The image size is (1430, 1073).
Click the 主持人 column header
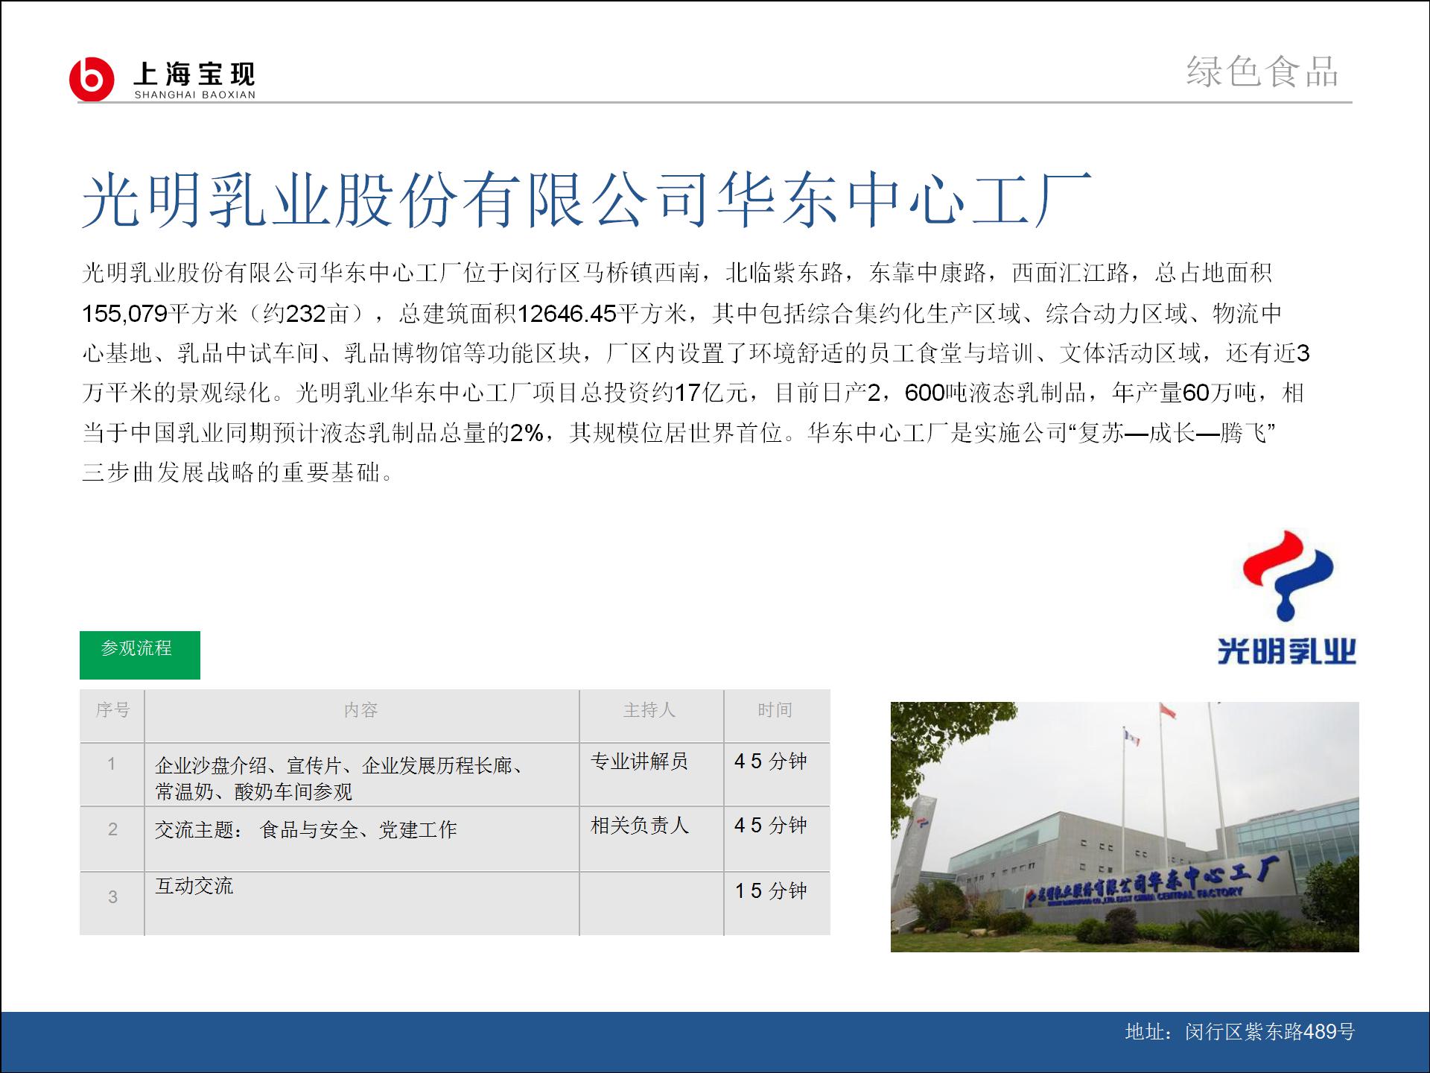click(651, 715)
